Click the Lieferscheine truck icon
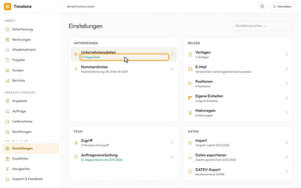The image size is (301, 188). click(x=8, y=122)
